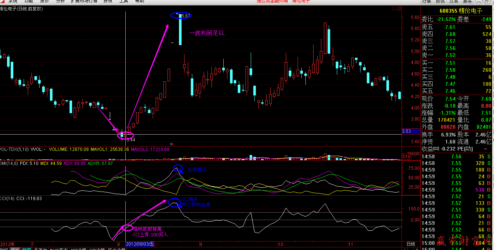Click the 5.67 high price marker
This screenshot has height=250, width=494.
[185, 16]
